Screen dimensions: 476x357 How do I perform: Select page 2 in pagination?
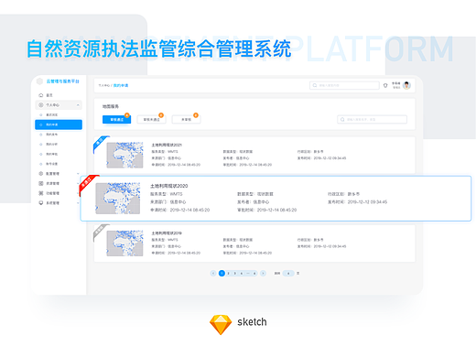click(x=228, y=274)
